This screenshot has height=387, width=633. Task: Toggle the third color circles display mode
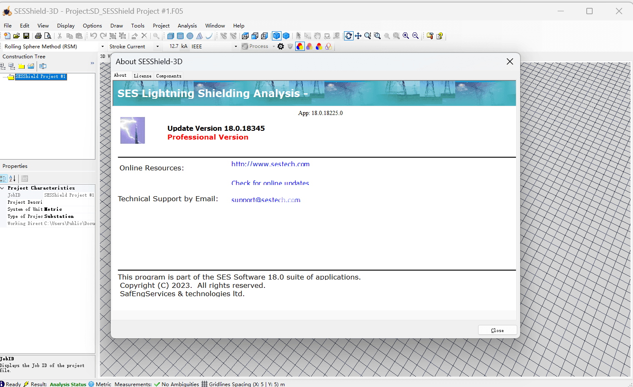[319, 46]
